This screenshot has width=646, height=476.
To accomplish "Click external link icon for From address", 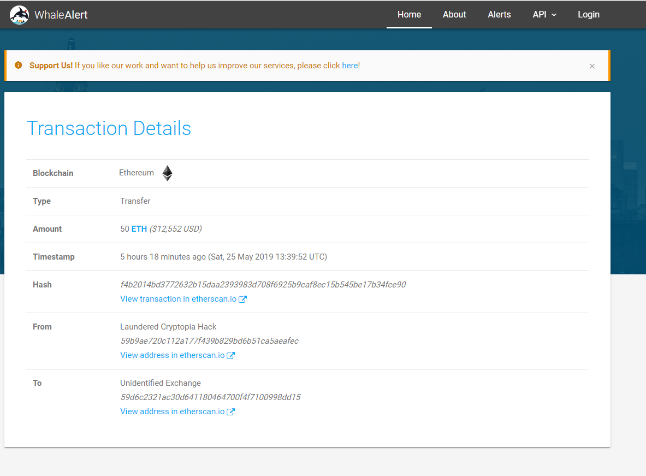I will coord(230,356).
